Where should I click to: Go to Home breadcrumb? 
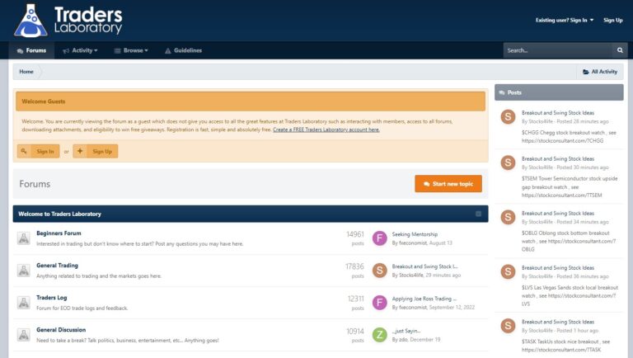tap(26, 72)
